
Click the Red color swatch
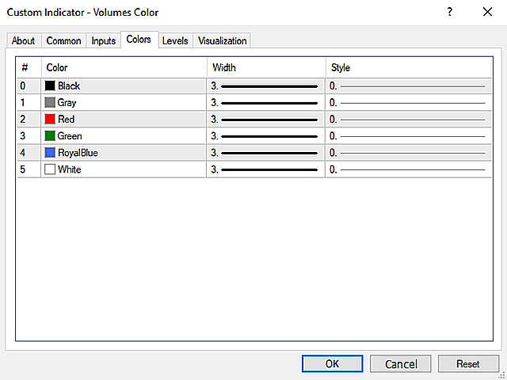(50, 120)
